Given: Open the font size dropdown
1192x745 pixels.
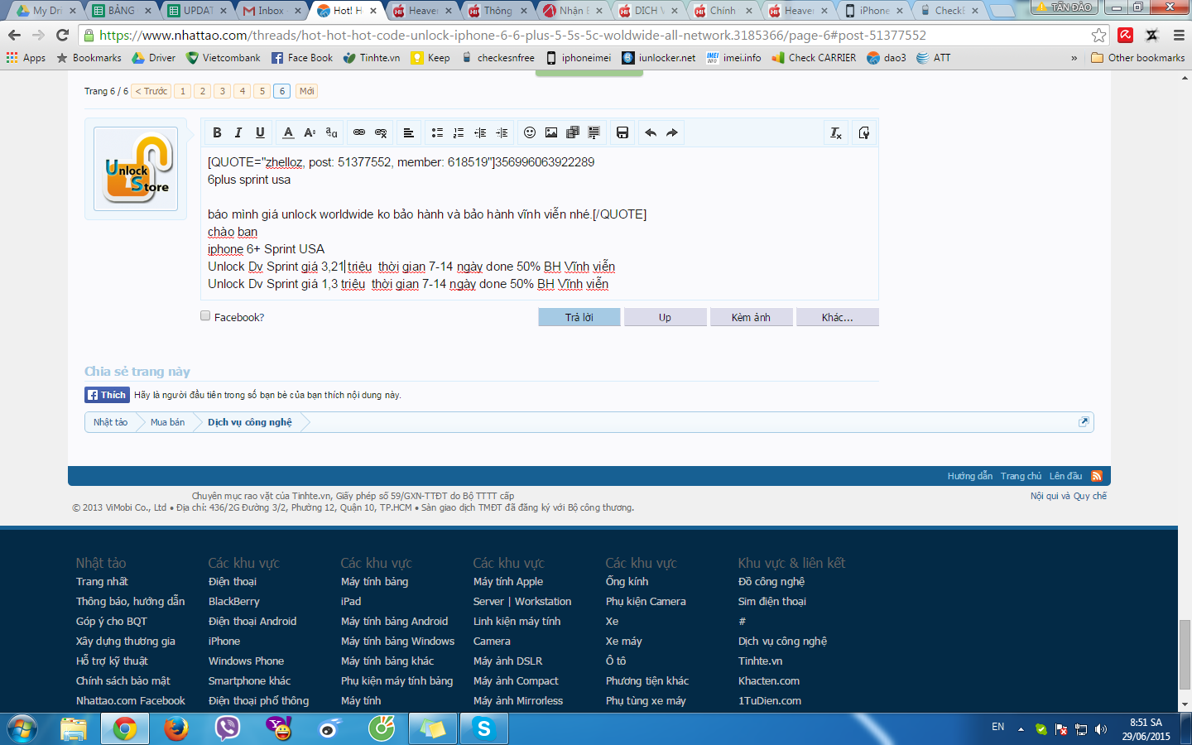Looking at the screenshot, I should [x=310, y=132].
